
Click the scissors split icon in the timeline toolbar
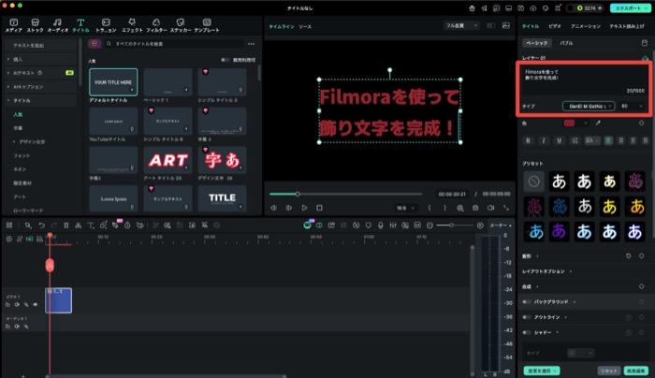[78, 225]
